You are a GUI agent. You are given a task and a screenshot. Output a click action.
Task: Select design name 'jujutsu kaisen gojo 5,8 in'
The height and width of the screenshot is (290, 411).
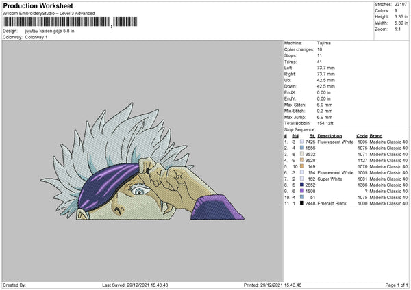point(49,31)
